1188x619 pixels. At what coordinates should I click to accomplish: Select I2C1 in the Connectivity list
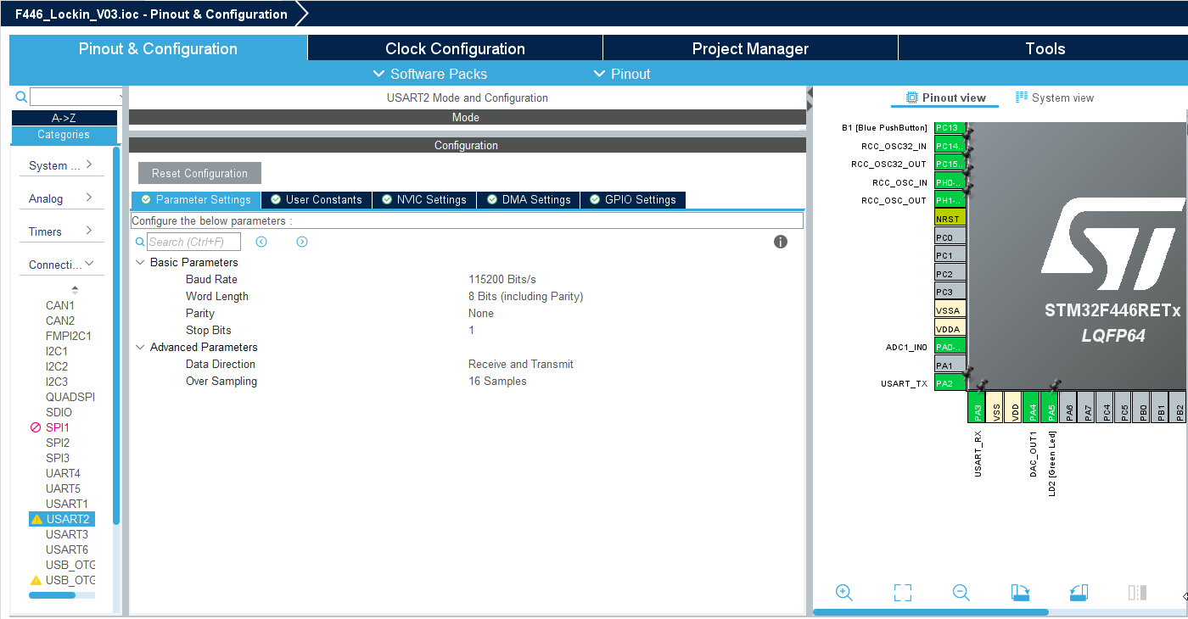click(57, 351)
